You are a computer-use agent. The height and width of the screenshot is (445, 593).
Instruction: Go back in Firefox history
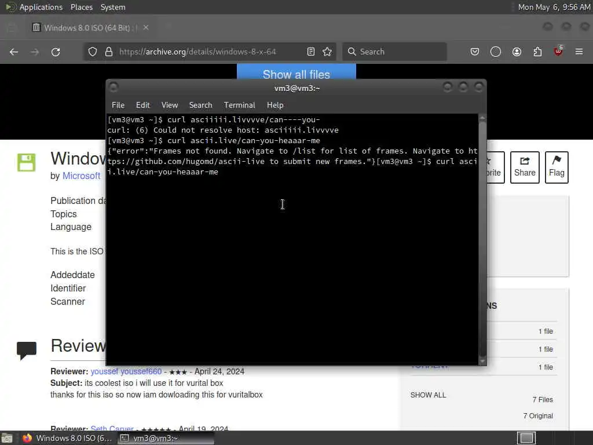point(14,52)
